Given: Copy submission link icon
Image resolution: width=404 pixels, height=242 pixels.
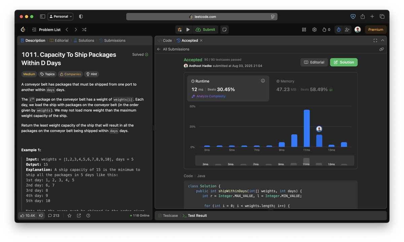Looking at the screenshot, I should click(381, 49).
